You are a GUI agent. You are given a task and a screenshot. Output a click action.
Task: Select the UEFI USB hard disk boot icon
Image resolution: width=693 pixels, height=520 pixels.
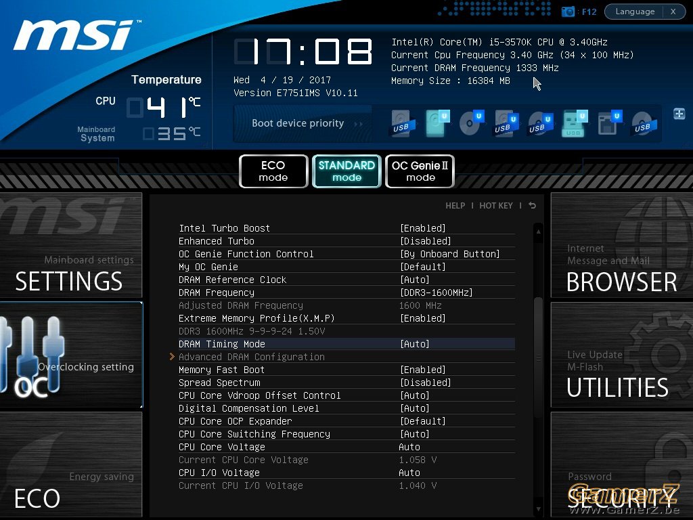click(x=506, y=124)
